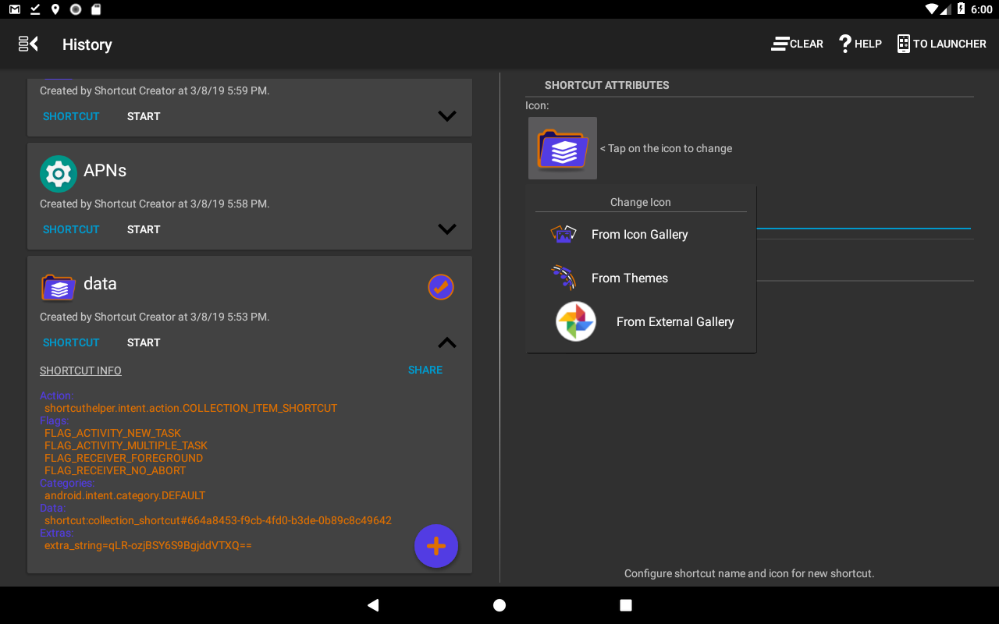Viewport: 999px width, 624px height.
Task: Share the data shortcut info
Action: coord(425,370)
